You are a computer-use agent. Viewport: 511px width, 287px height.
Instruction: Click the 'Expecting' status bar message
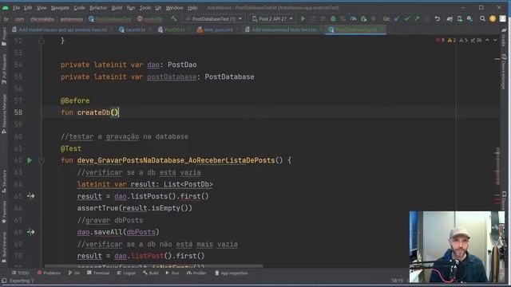(x=22, y=281)
